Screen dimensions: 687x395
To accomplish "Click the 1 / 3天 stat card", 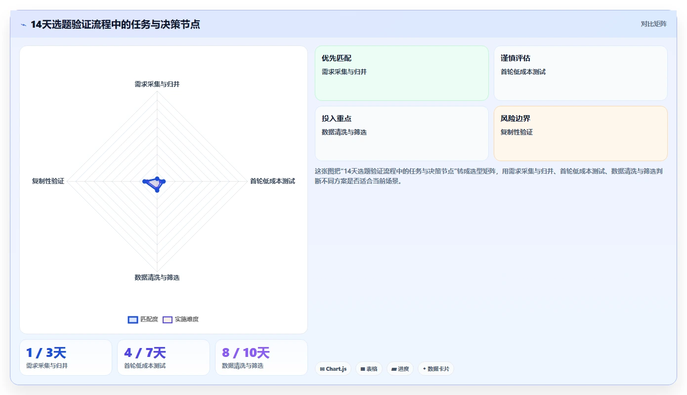I will click(66, 357).
